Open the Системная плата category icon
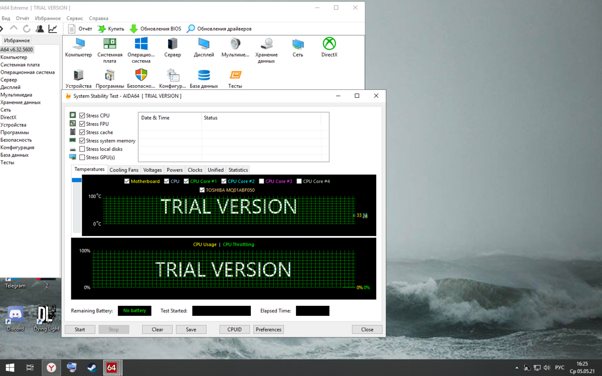Screen dimensions: 602x376 click(110, 50)
